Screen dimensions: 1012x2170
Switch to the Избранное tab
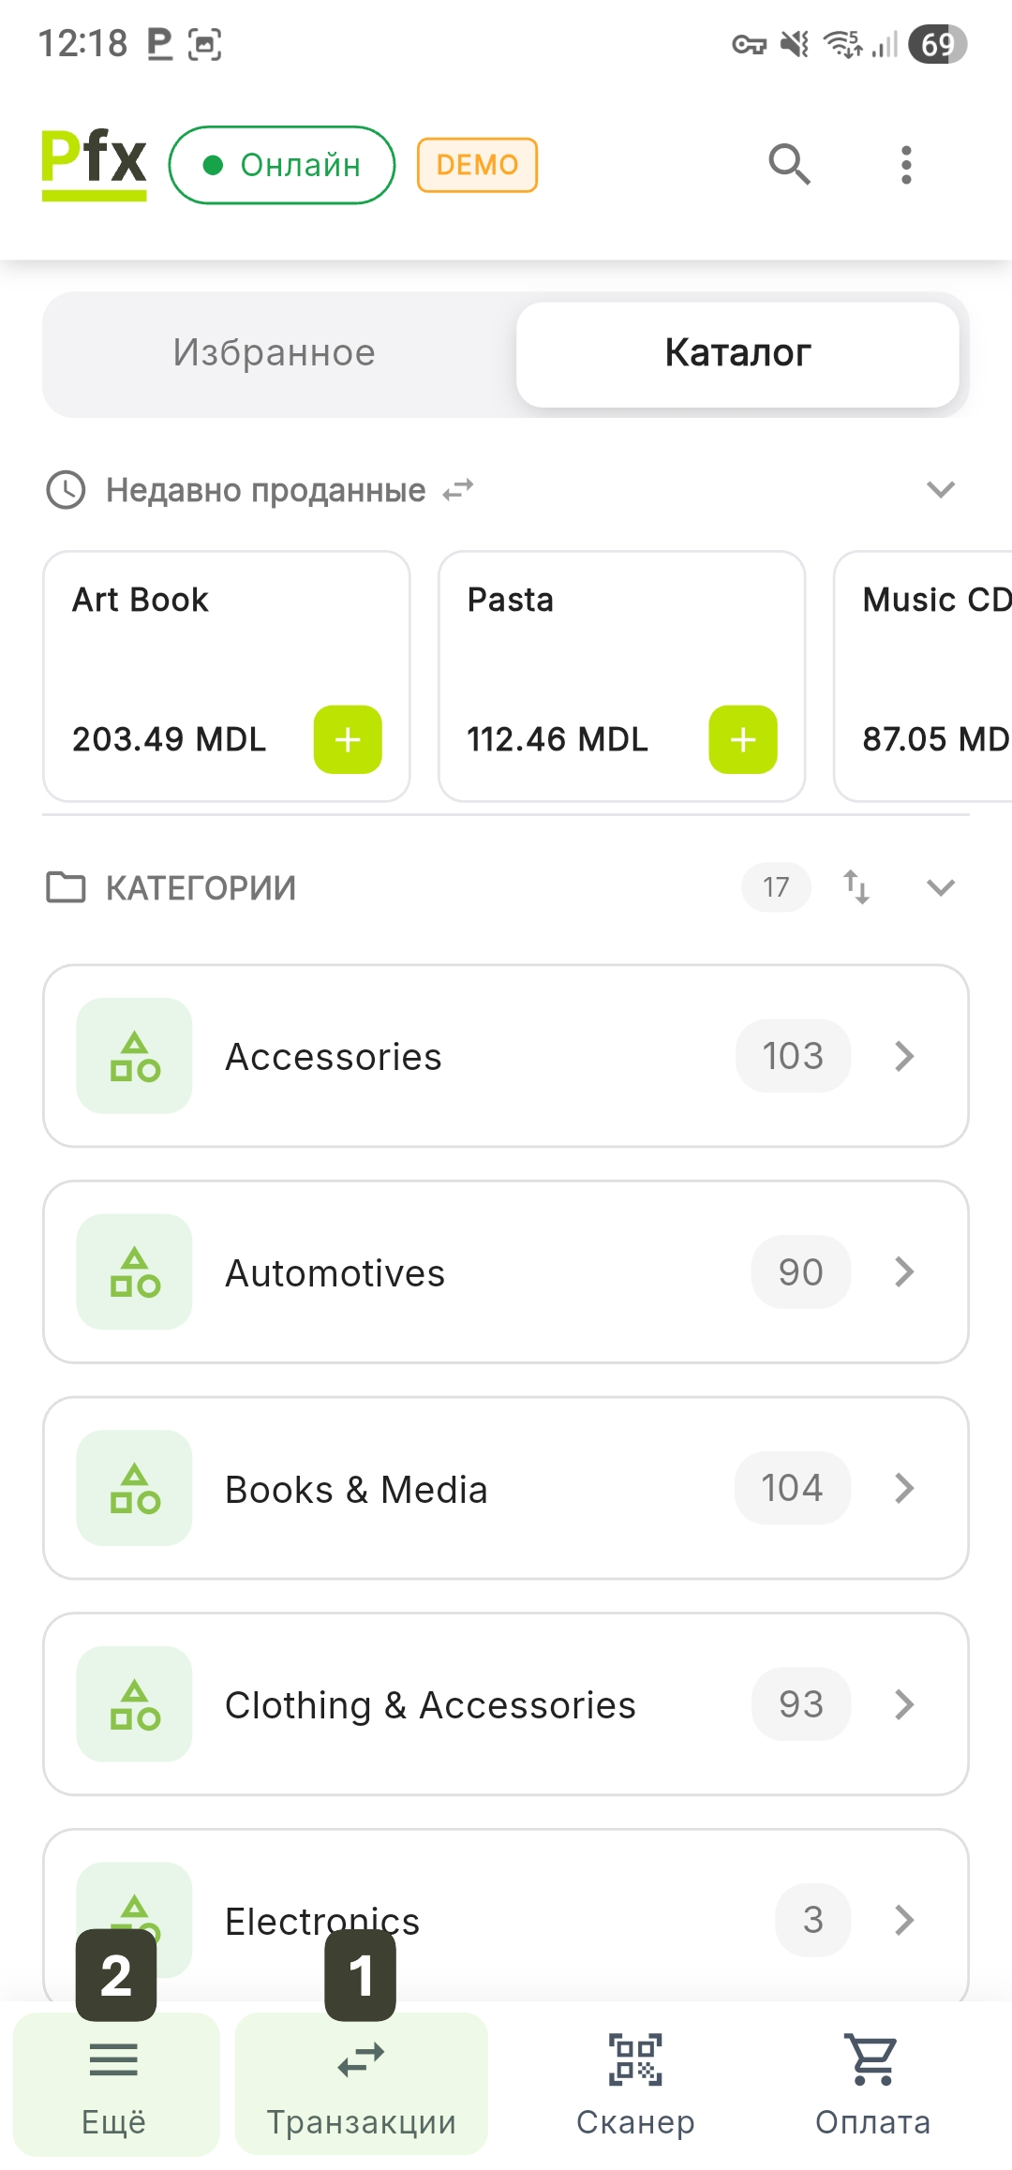275,353
